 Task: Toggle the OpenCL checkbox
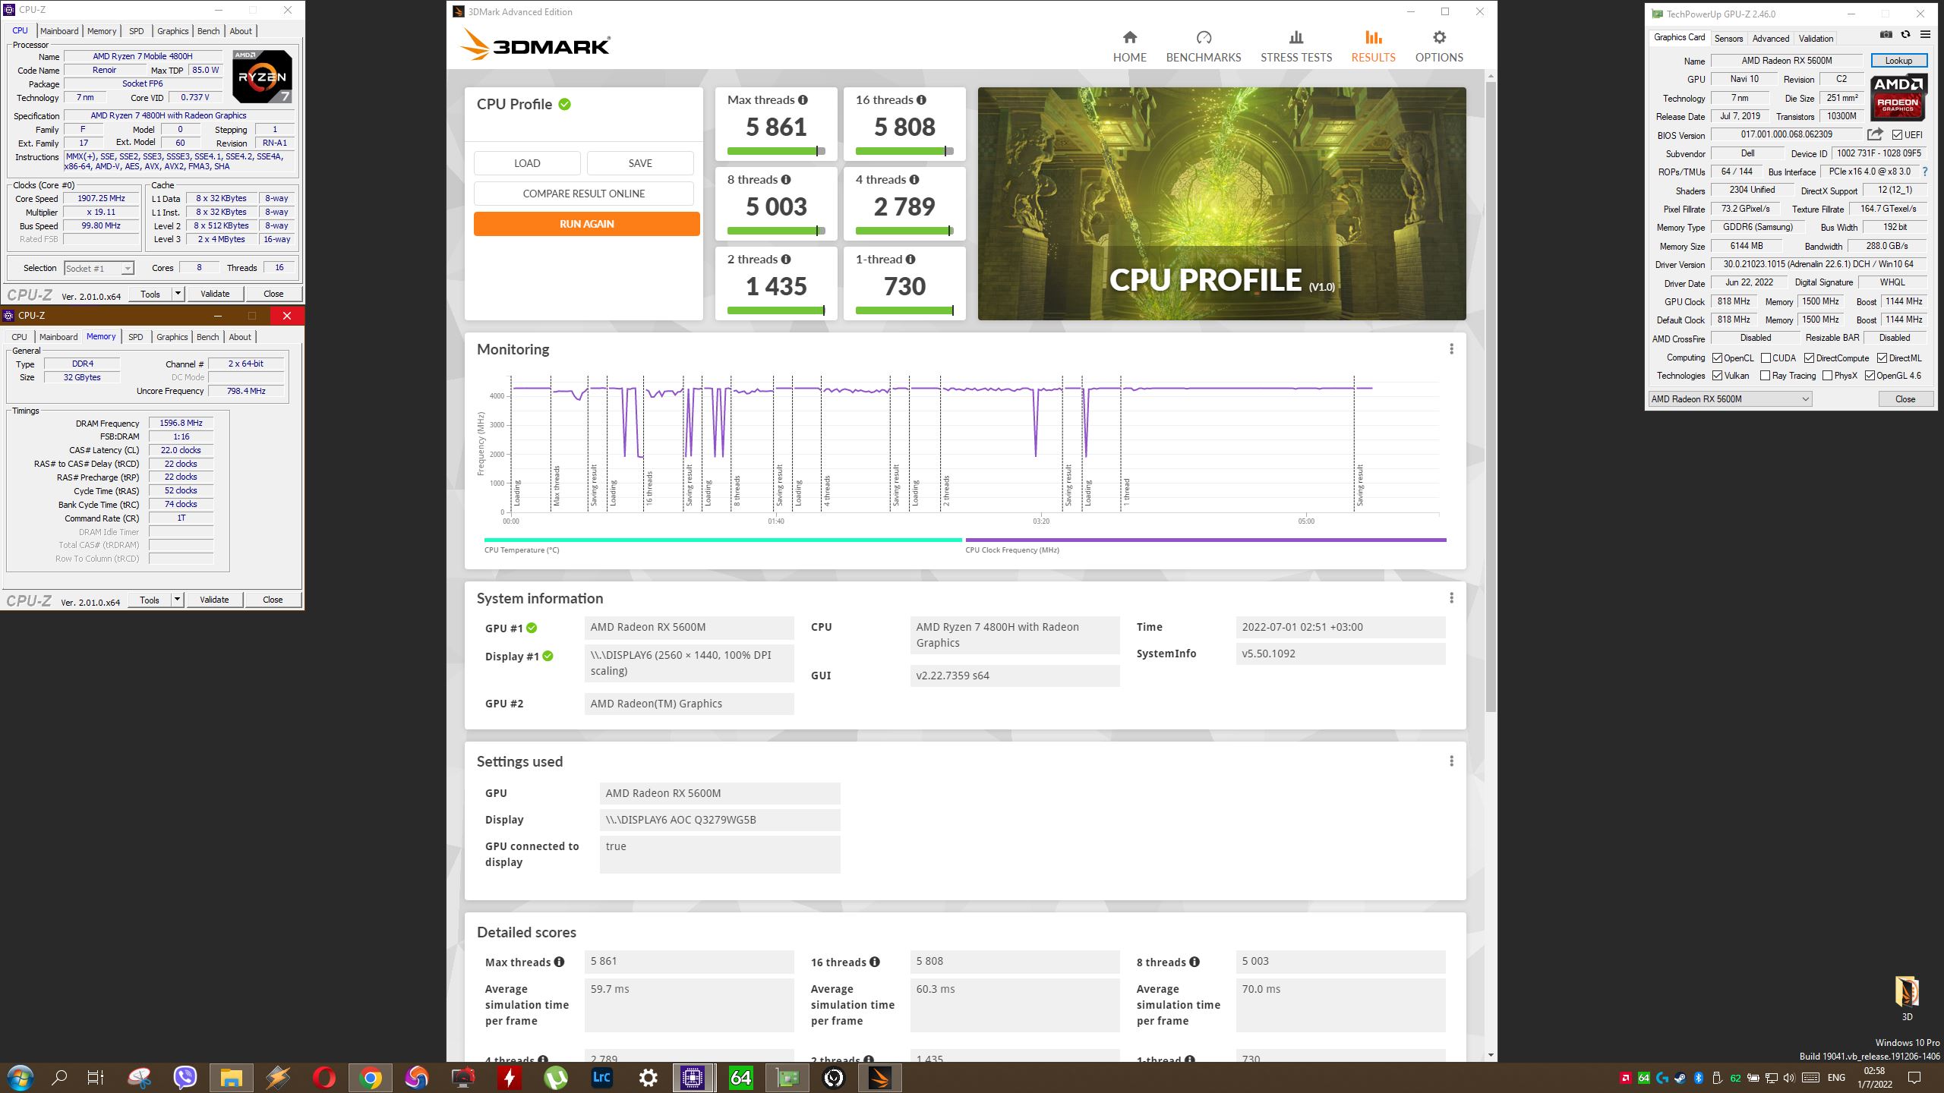1717,358
